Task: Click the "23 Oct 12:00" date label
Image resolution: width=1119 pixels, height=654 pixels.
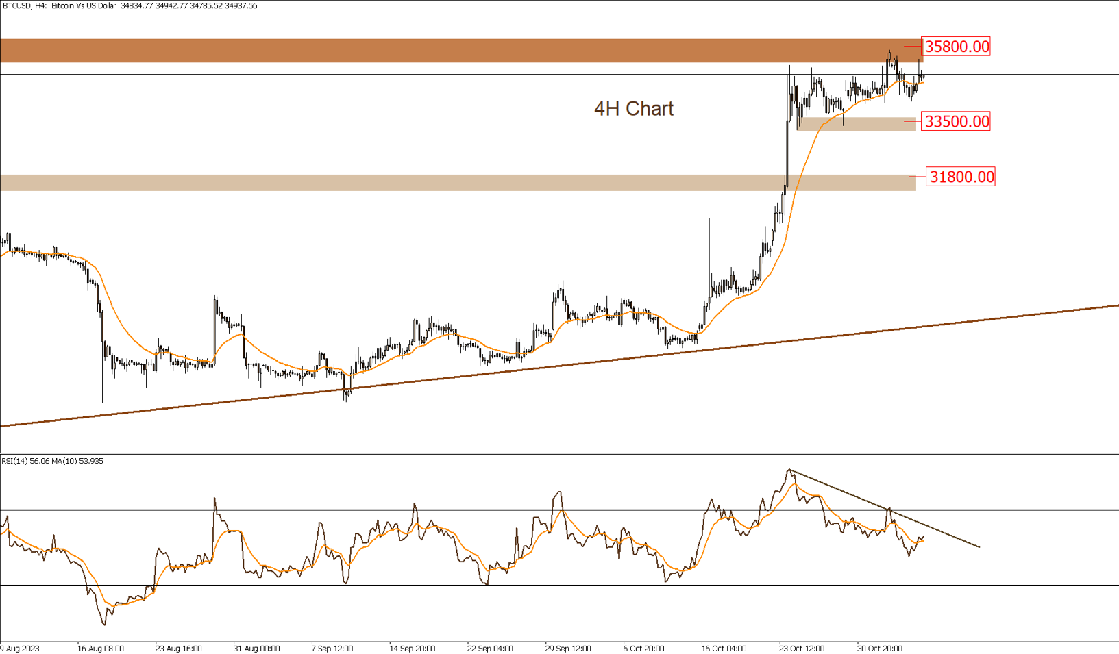Action: (802, 648)
